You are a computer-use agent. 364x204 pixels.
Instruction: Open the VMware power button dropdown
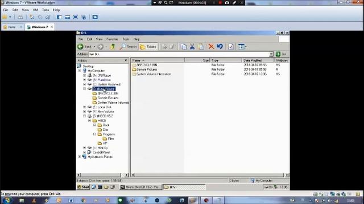click(10, 17)
